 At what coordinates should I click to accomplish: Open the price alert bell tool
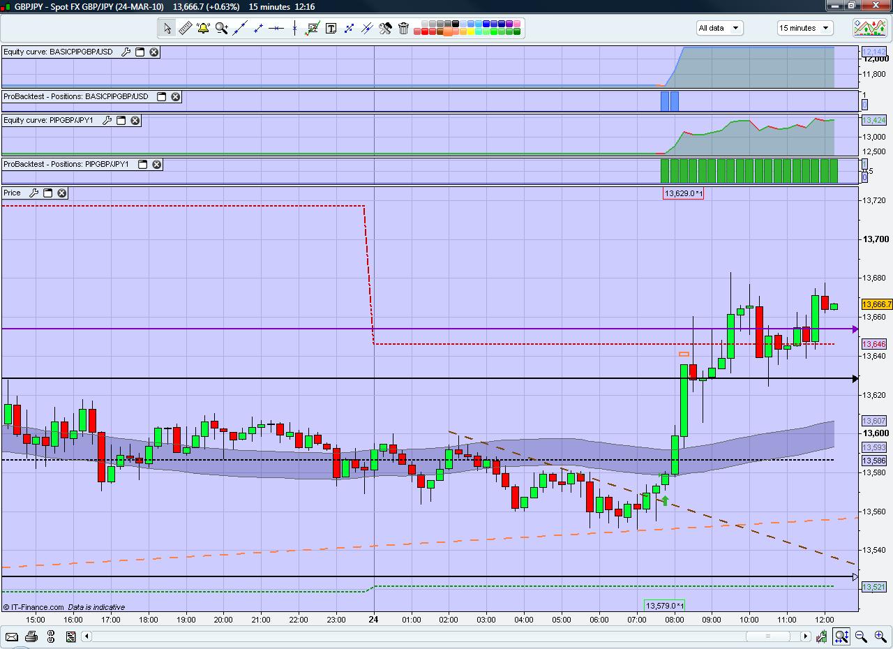click(203, 28)
